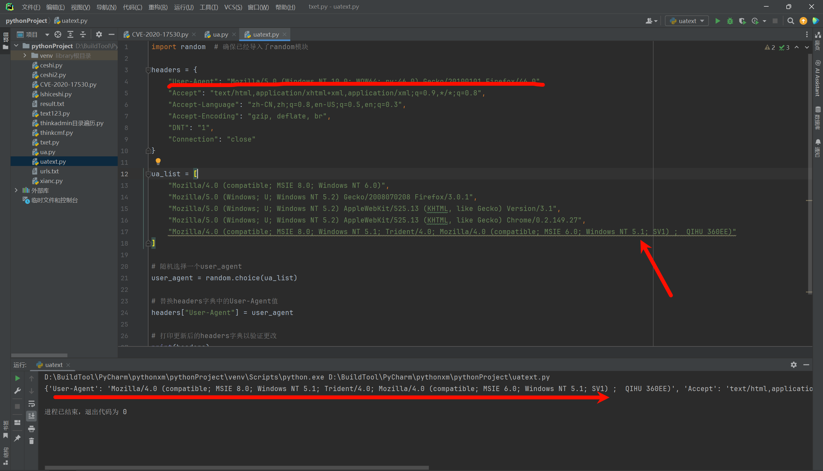The height and width of the screenshot is (471, 823).
Task: Open the IDE update notification icon
Action: [x=803, y=21]
